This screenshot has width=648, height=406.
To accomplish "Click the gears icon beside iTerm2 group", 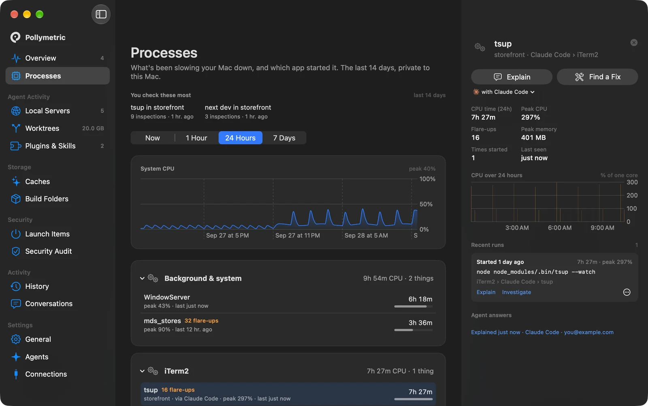I will 153,371.
